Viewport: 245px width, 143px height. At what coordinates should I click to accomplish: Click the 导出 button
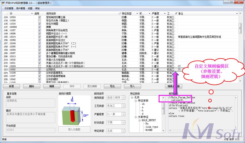click(112, 86)
